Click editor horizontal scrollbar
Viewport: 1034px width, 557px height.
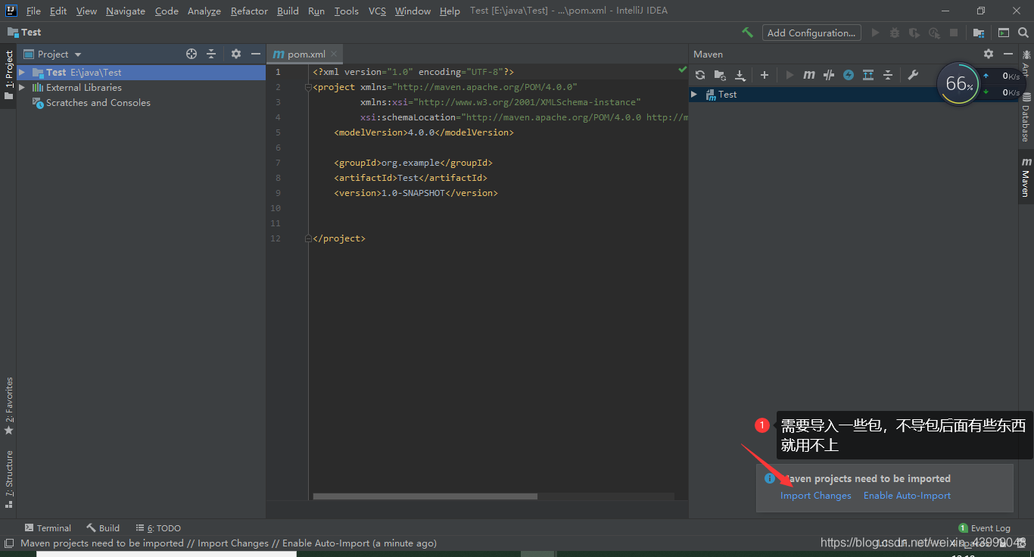coord(425,496)
